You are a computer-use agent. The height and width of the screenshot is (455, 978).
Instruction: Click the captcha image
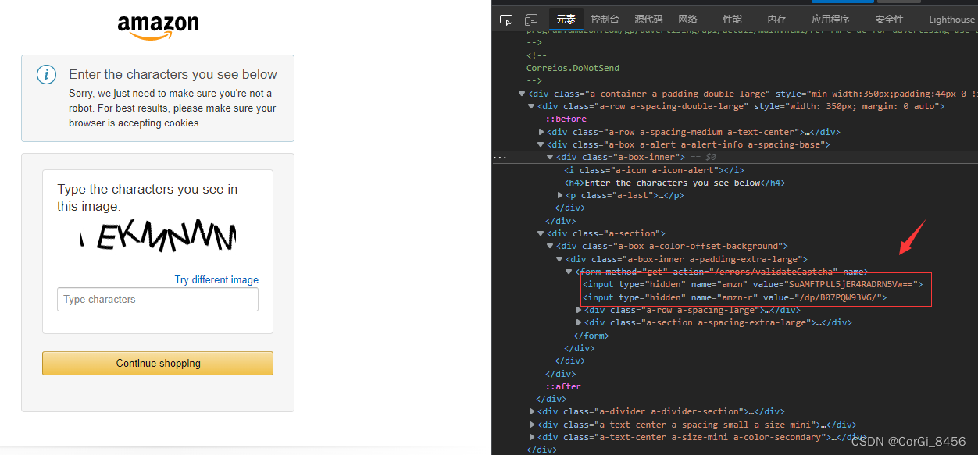tap(158, 236)
